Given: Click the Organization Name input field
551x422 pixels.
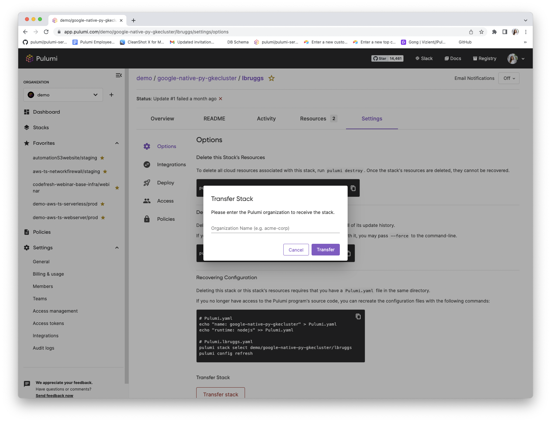Looking at the screenshot, I should tap(275, 228).
